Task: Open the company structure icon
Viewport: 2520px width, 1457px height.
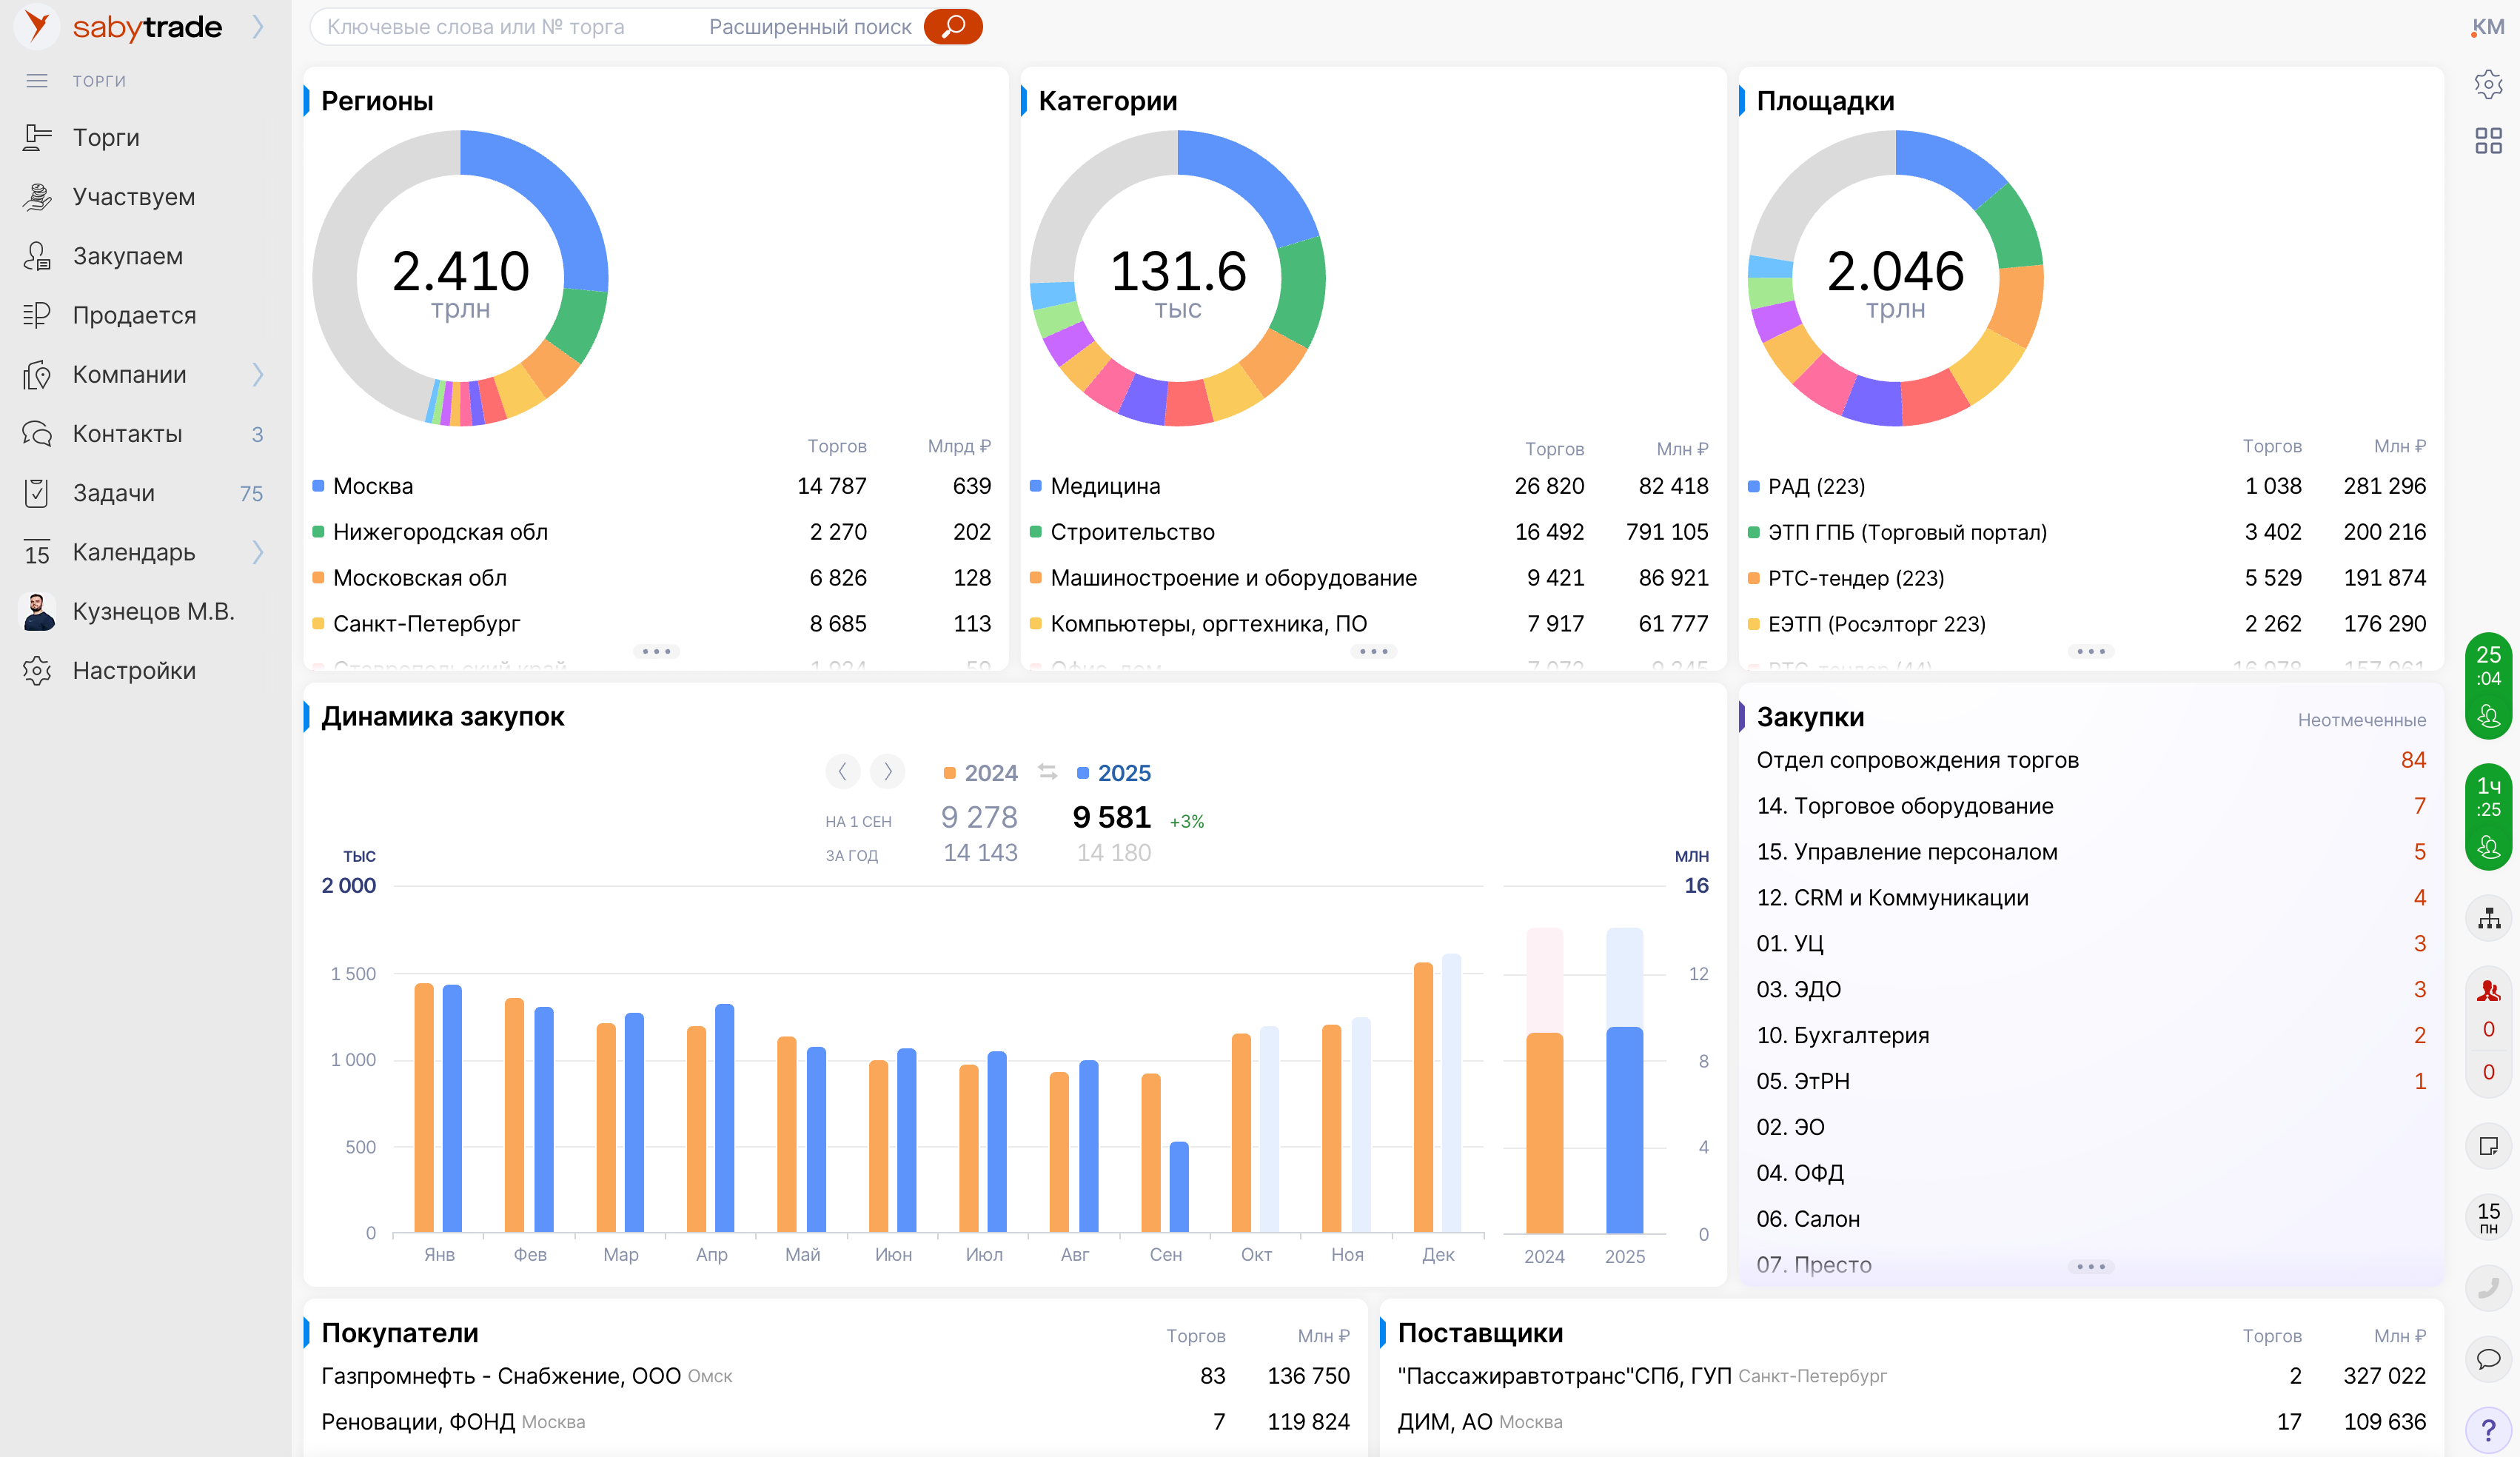Action: pyautogui.click(x=2488, y=918)
